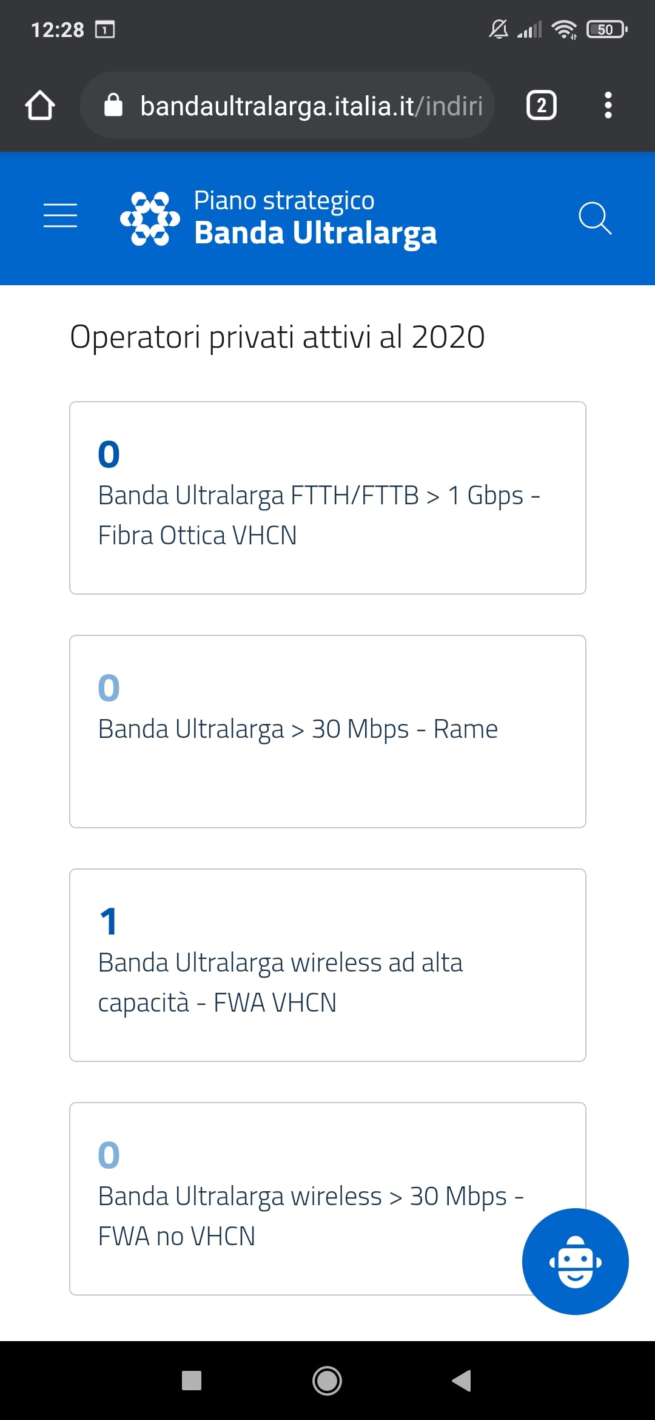Tap the search magnifier icon
The image size is (655, 1420).
tap(594, 218)
